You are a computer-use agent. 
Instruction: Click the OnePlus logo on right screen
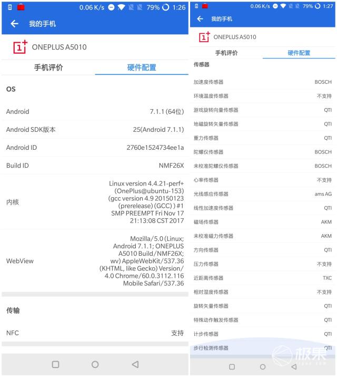point(204,37)
